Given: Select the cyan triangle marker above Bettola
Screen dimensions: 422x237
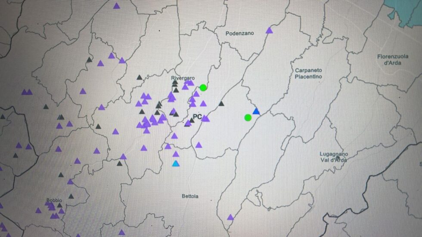Looking at the screenshot, I should click(175, 163).
